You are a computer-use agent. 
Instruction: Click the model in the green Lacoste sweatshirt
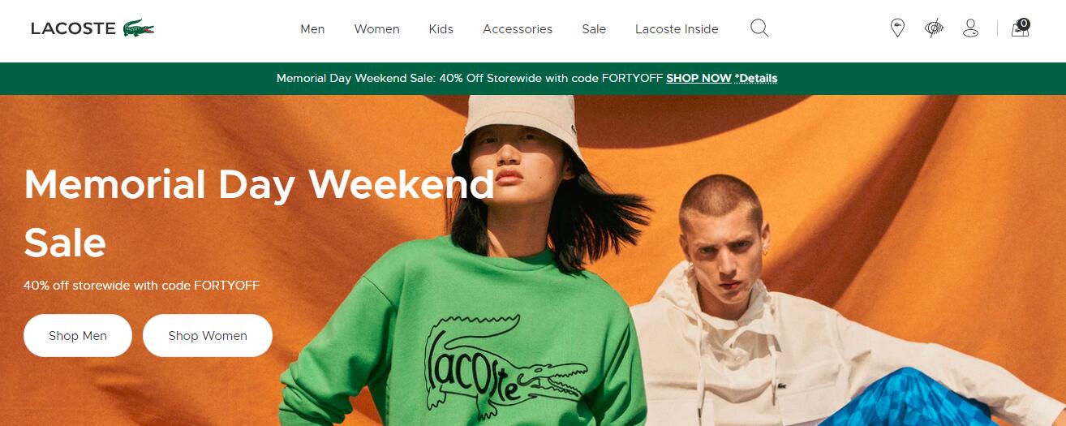[471, 268]
